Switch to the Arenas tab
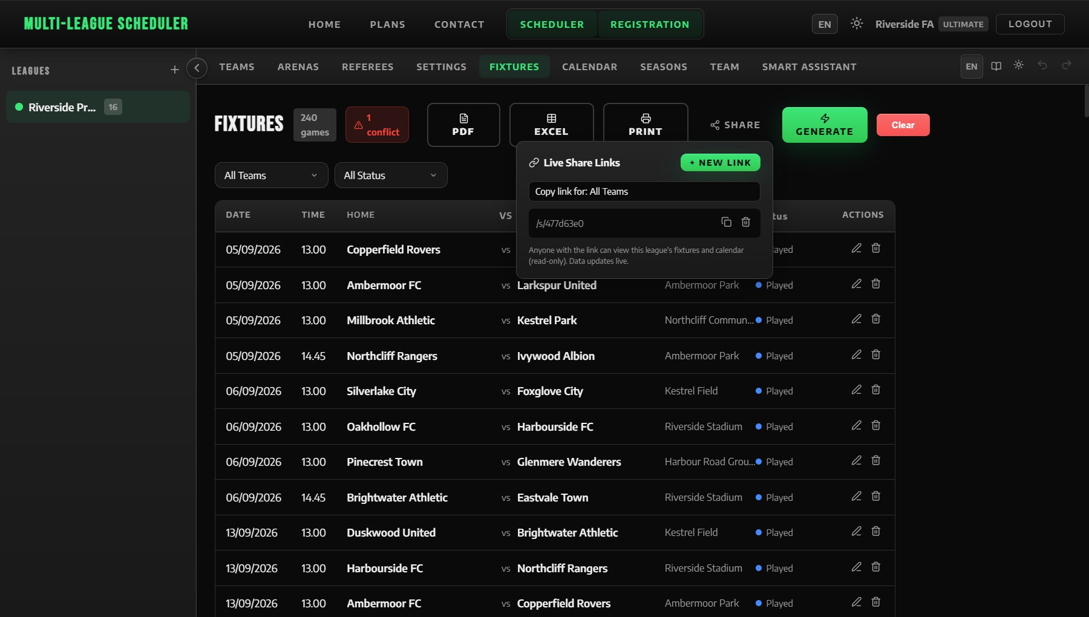 [x=298, y=67]
